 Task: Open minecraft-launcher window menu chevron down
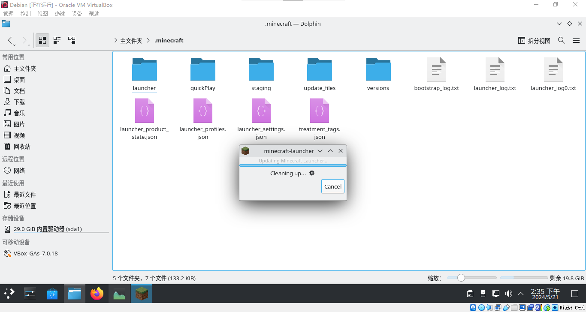pyautogui.click(x=320, y=151)
